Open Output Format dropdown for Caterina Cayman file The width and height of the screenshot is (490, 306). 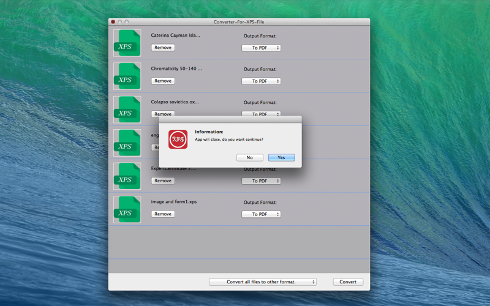coord(261,48)
